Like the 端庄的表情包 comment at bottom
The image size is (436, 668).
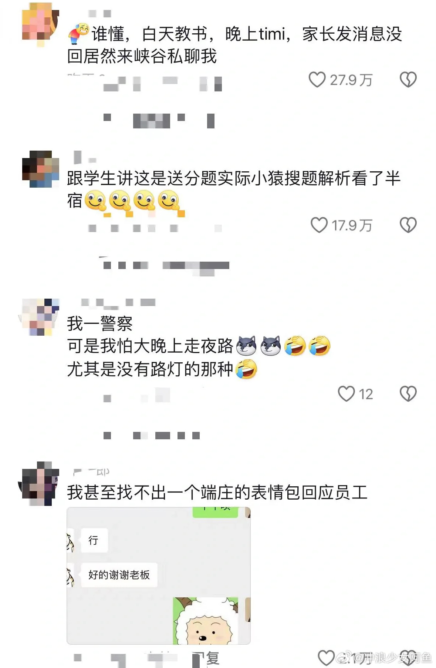click(x=327, y=658)
